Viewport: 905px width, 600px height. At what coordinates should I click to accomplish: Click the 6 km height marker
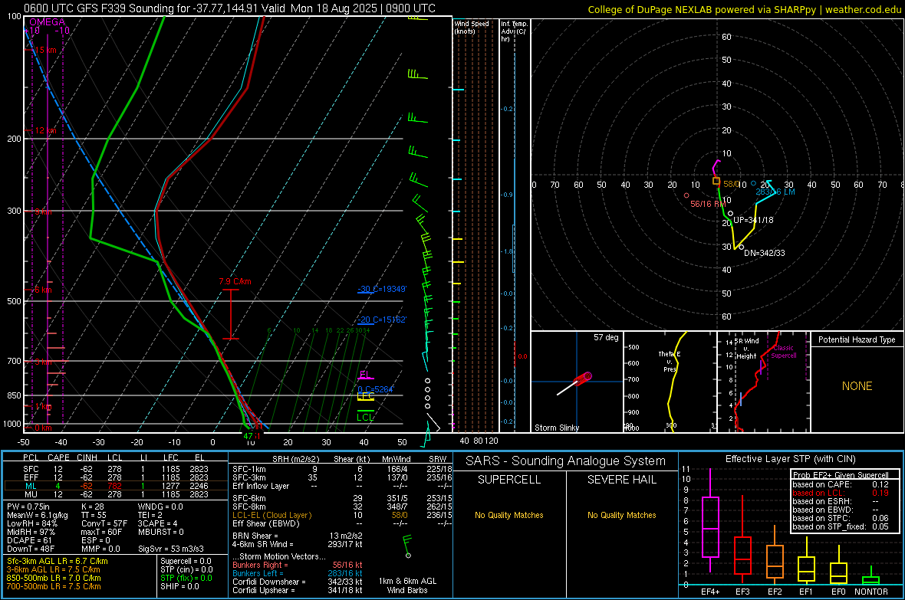43,290
